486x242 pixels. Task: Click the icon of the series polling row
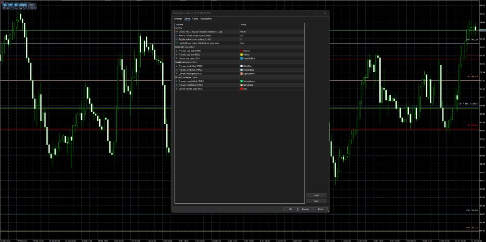(177, 39)
